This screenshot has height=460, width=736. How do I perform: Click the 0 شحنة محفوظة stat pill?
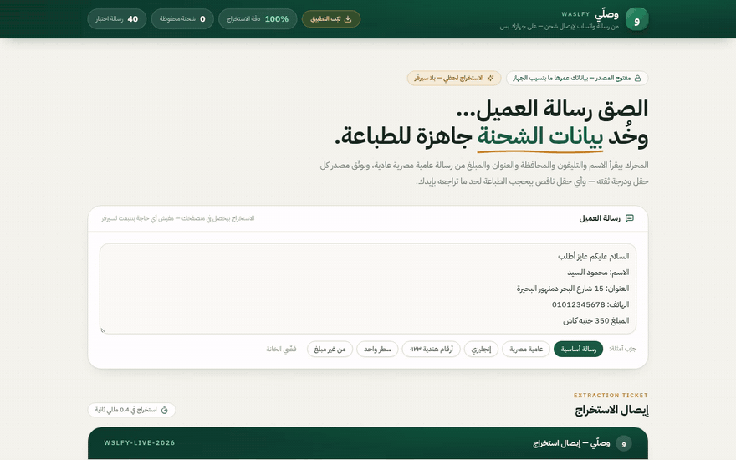tap(182, 19)
